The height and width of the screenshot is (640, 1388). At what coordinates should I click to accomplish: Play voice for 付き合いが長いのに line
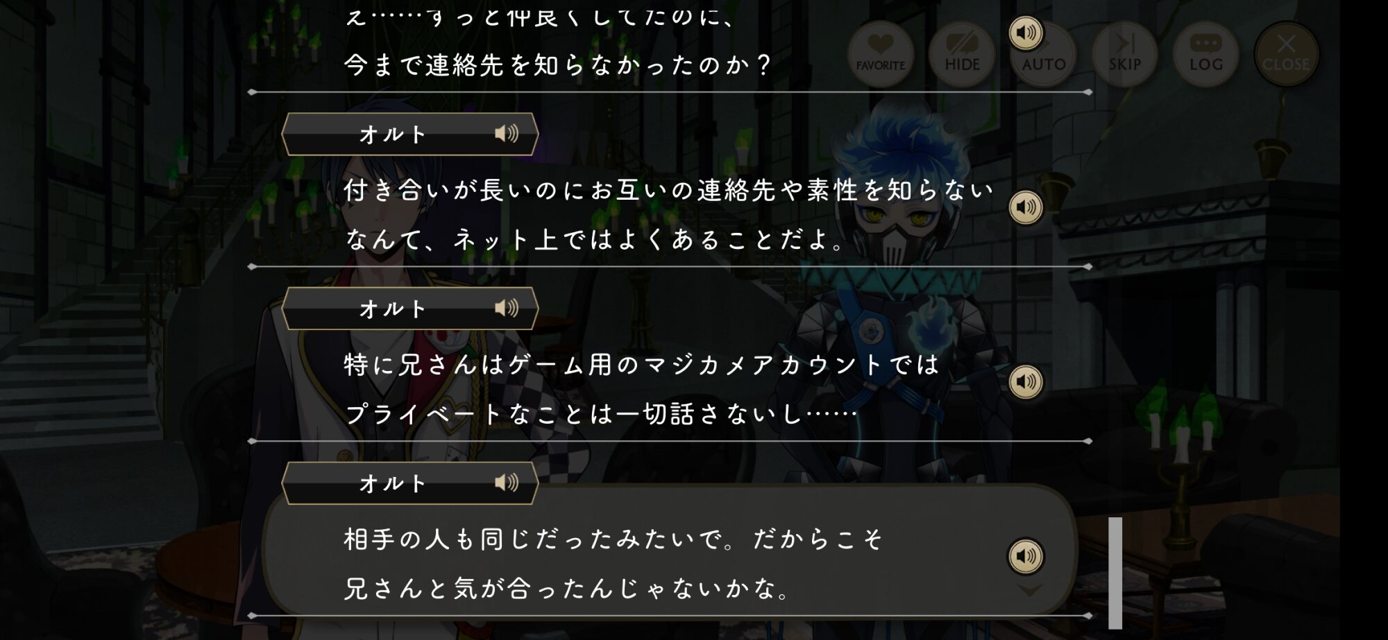point(1026,207)
